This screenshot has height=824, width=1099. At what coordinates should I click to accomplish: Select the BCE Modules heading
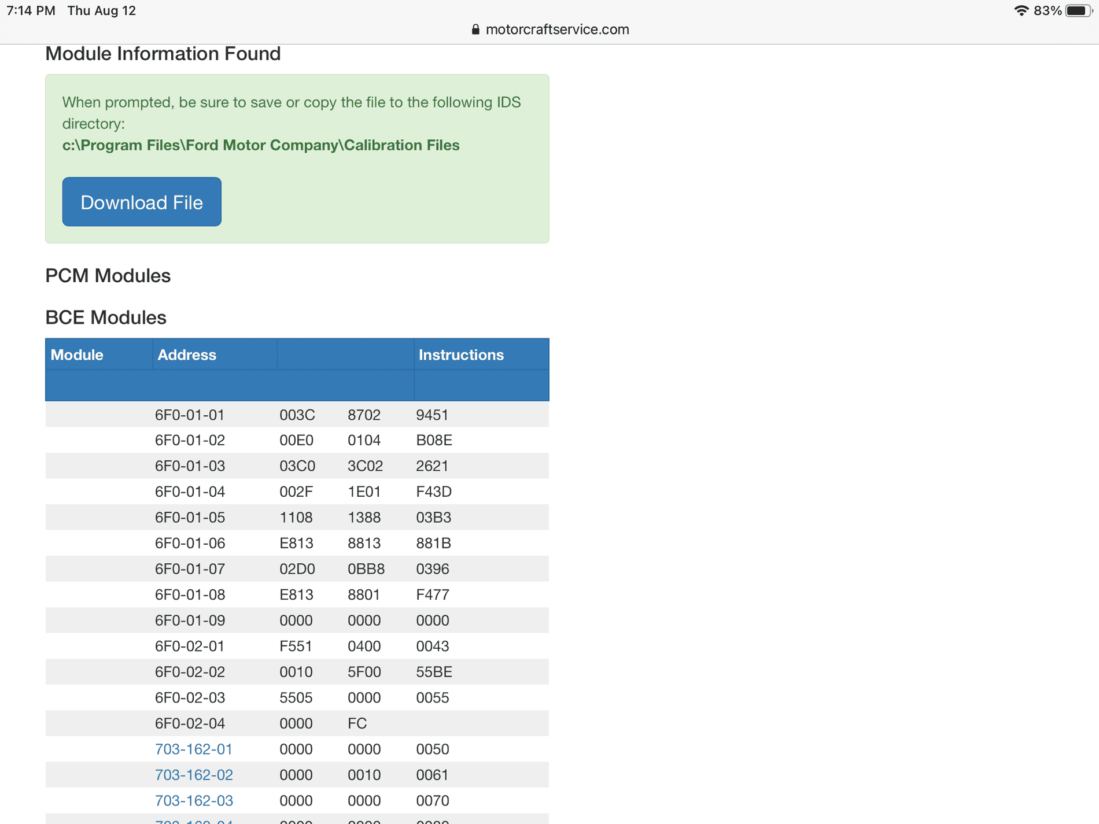[106, 317]
